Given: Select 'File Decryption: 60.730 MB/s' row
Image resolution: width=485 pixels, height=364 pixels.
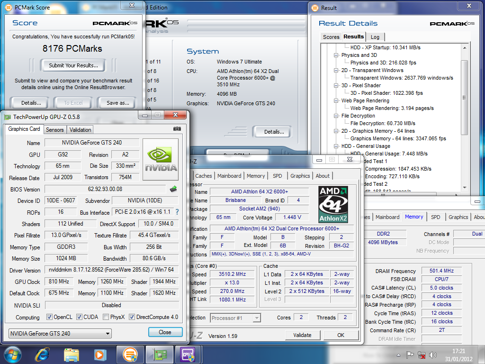Looking at the screenshot, I should coord(383,123).
